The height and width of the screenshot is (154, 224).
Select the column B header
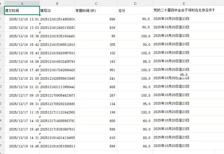click(57, 3)
